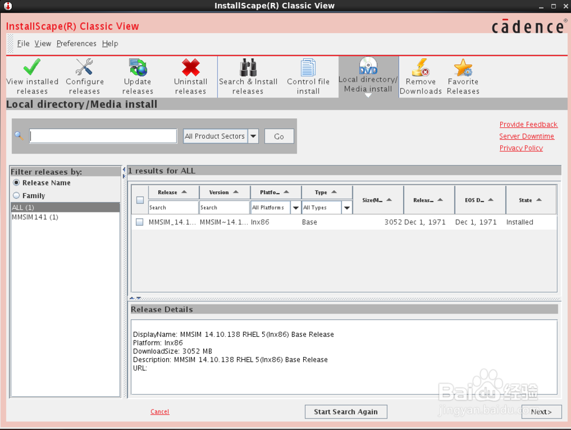Viewport: 571px width, 430px height.
Task: Open the Provide Feedback link
Action: 528,124
